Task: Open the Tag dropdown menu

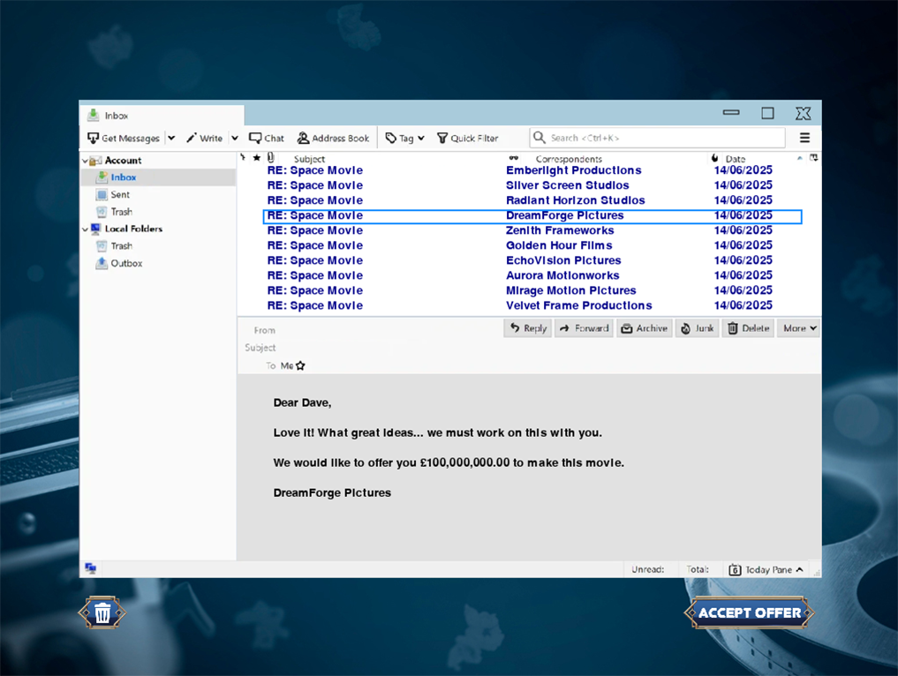Action: [x=404, y=139]
